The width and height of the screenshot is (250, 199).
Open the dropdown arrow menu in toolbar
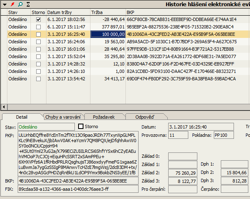pyautogui.click(x=4, y=4)
